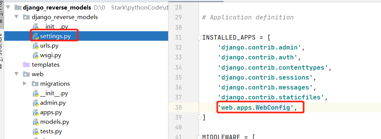The image size is (381, 139).
Task: Click the wsgi.py Python file icon
Action: (36, 55)
